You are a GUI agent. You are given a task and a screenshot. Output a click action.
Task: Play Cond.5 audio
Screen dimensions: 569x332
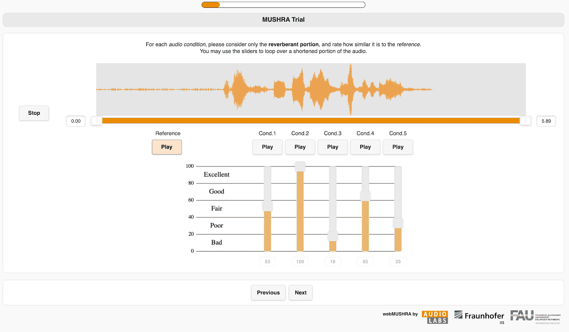click(x=398, y=147)
